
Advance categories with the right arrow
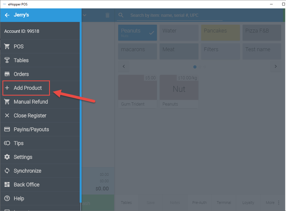275,66
